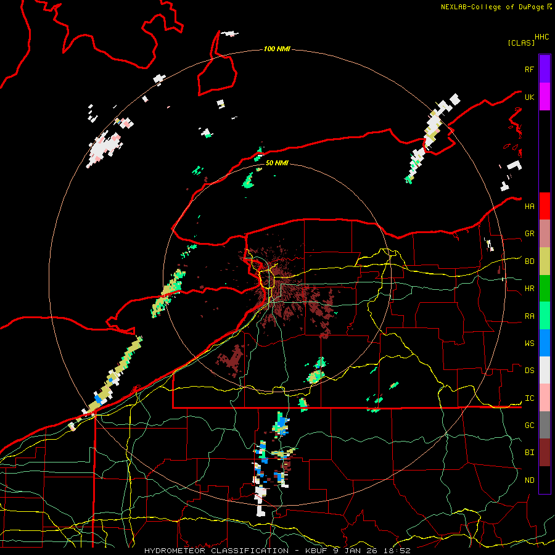
Task: Click the 50 NMI range ring label
Action: coord(277,163)
